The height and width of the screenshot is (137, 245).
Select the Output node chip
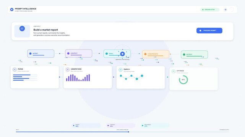[x=195, y=54]
